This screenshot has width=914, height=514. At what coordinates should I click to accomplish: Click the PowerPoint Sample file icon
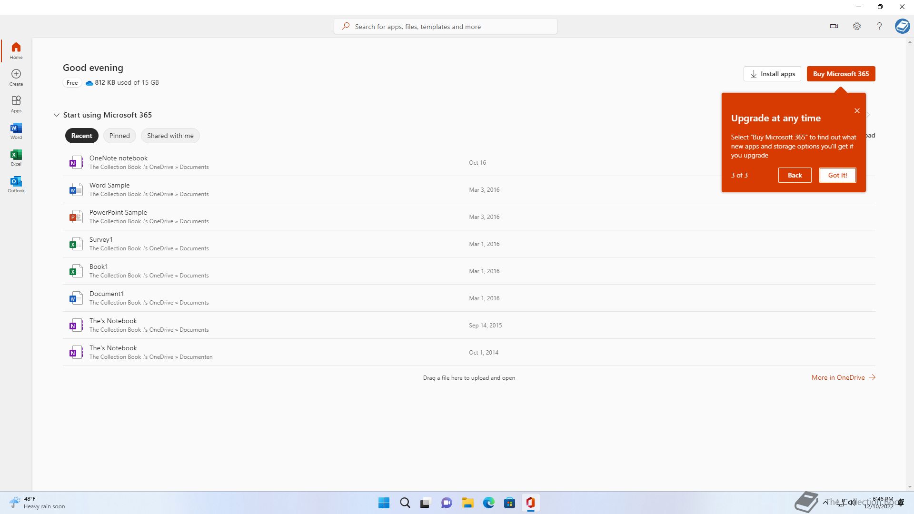[75, 217]
